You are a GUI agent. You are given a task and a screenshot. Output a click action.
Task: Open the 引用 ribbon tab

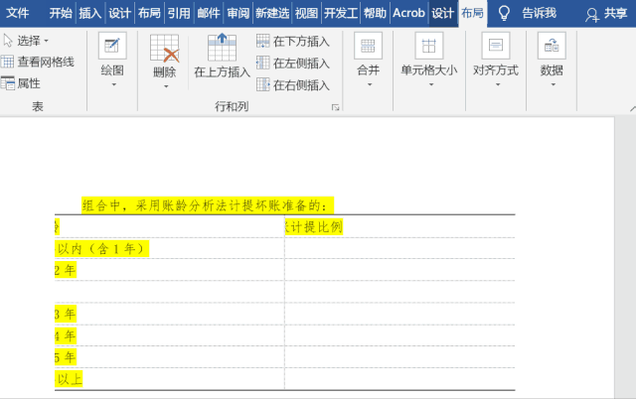pos(179,13)
